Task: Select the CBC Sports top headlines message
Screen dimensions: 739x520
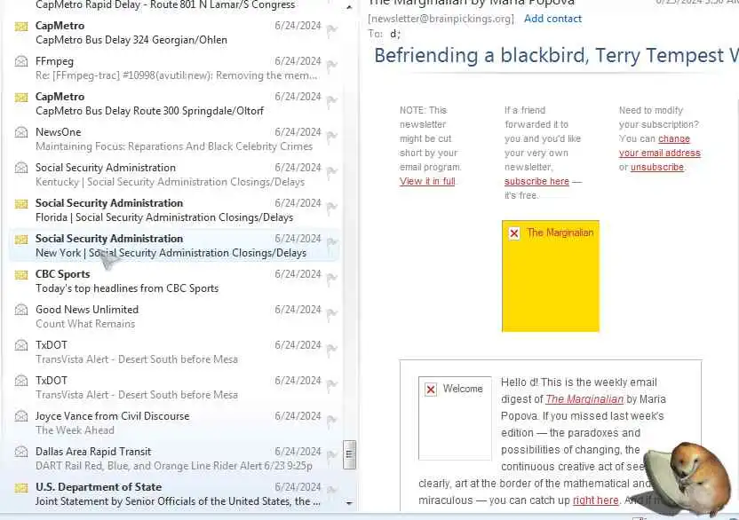Action: [x=174, y=281]
